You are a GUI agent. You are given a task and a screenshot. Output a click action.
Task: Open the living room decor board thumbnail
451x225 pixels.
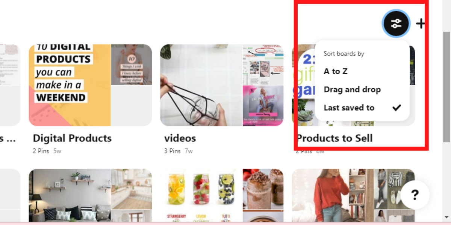70,195
